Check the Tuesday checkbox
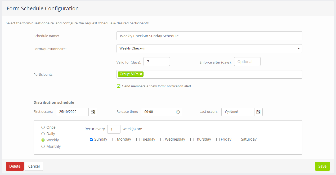 coord(138,139)
